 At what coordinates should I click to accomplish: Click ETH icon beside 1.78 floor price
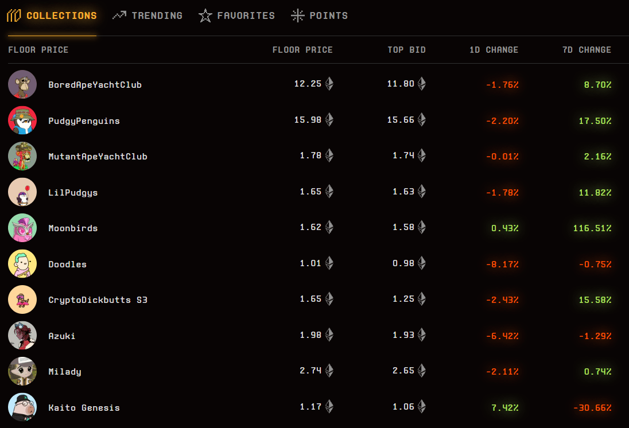[x=329, y=155]
